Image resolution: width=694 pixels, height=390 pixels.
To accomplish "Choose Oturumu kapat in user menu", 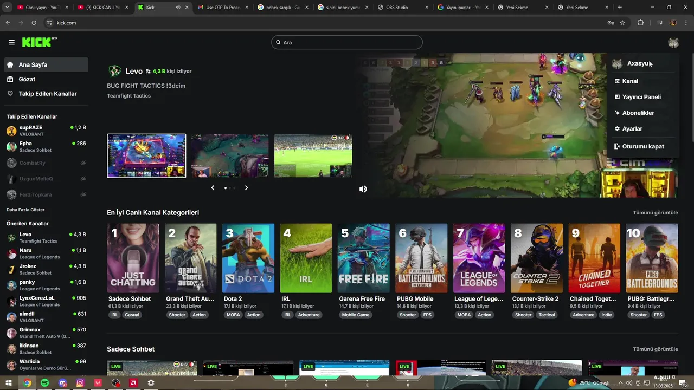I will click(643, 146).
